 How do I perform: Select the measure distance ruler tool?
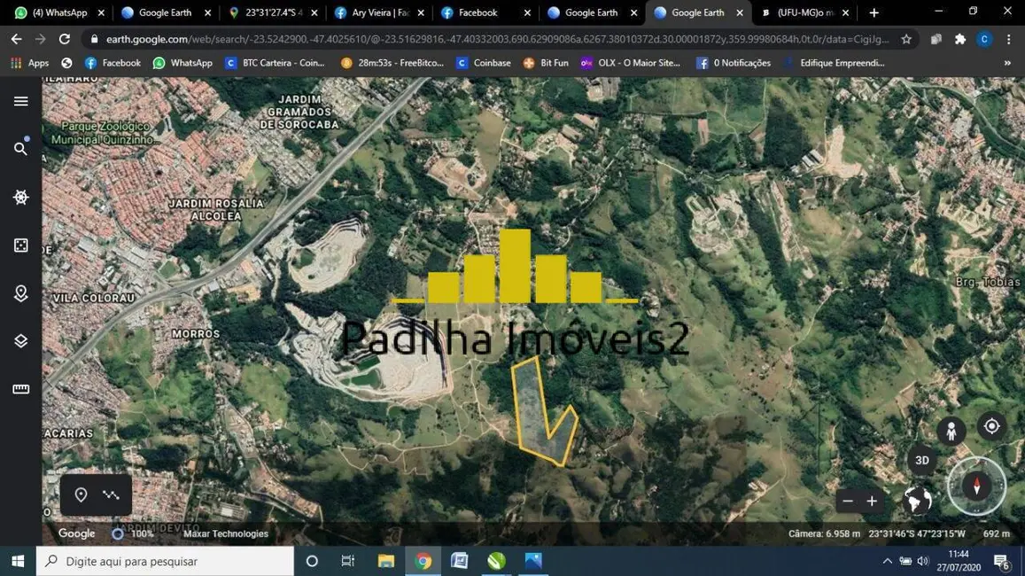coord(21,388)
